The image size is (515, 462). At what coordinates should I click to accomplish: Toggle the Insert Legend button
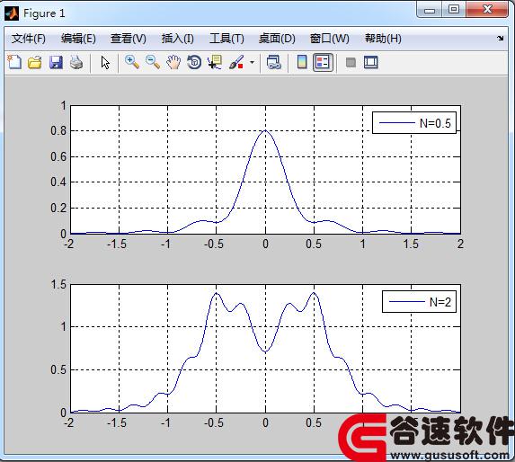(x=323, y=62)
